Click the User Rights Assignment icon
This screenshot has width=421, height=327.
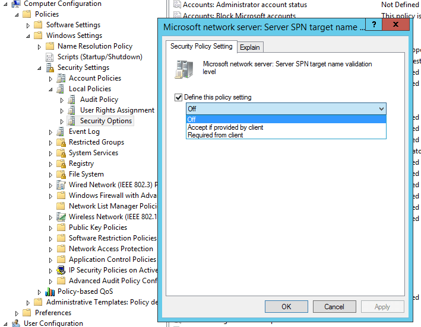tap(72, 110)
